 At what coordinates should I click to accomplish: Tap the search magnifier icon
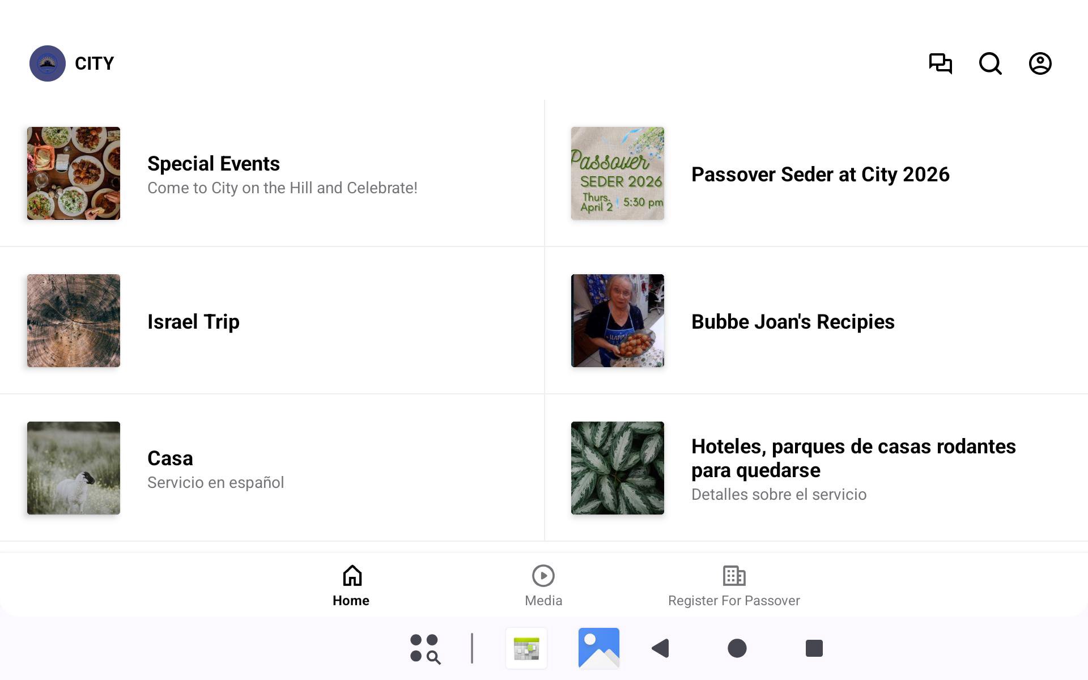990,63
